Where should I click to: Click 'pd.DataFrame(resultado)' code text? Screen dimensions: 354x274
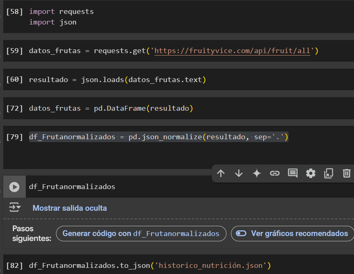click(143, 108)
